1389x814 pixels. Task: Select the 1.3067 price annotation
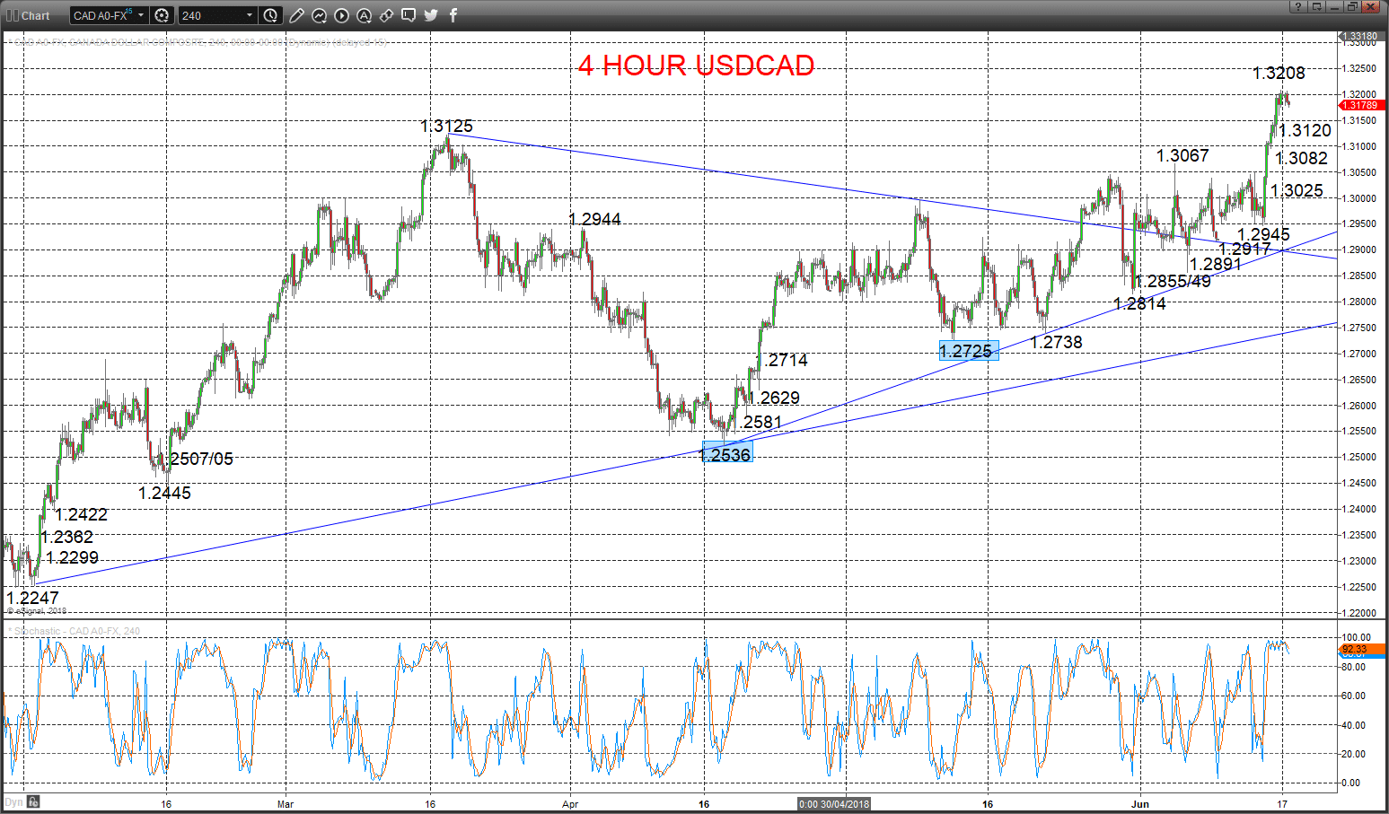coord(1182,155)
